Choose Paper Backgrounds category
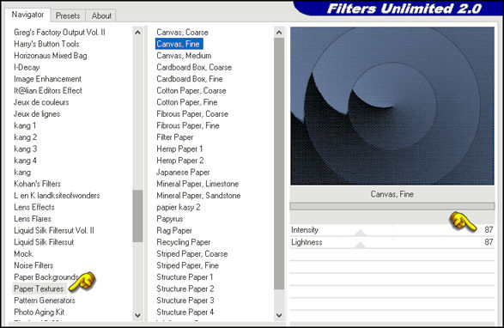Image resolution: width=504 pixels, height=328 pixels. tap(46, 276)
